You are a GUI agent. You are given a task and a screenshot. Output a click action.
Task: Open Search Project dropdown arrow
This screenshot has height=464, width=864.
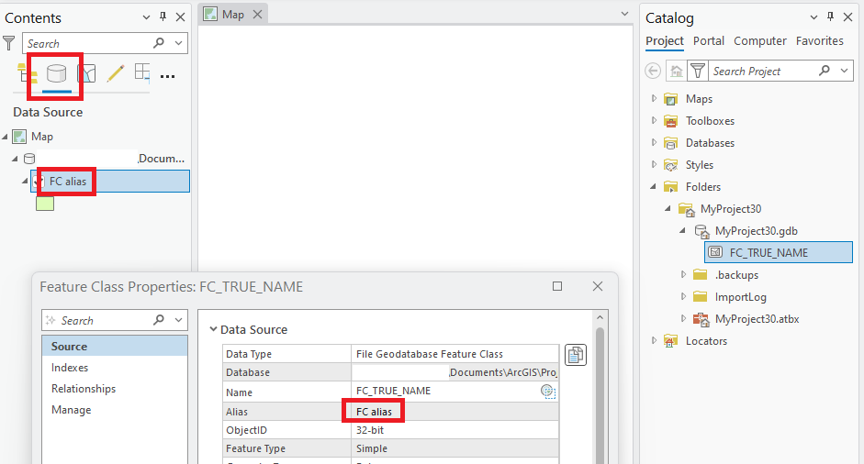844,71
